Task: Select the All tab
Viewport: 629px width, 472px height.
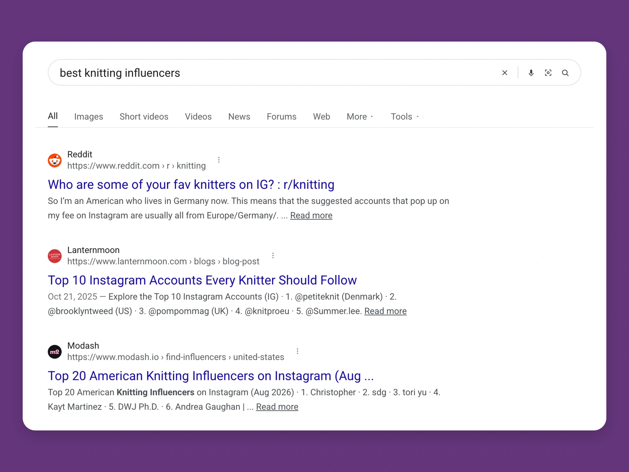Action: point(53,116)
